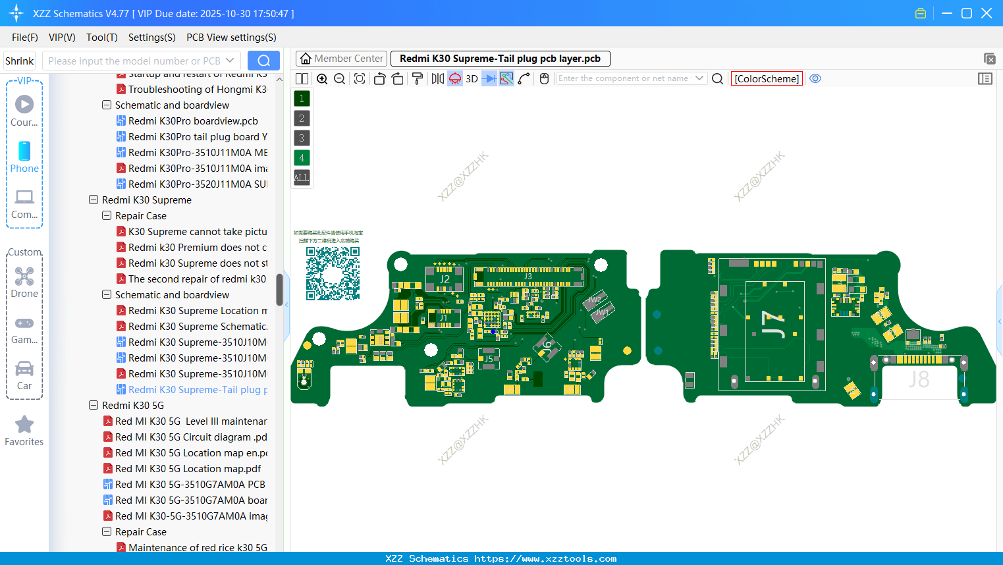Collapse the Redmi K30 5G tree node
The image size is (1003, 565).
pos(94,405)
